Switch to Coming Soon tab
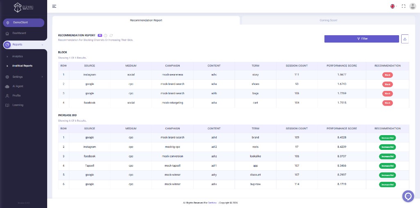 point(329,20)
